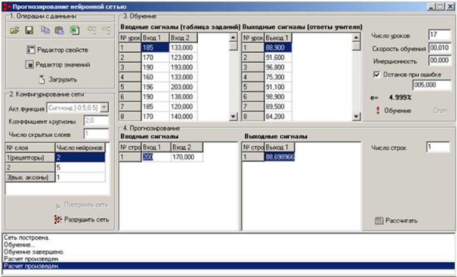Click the Коэффициент крутизны field
The height and width of the screenshot is (277, 457).
click(x=96, y=121)
